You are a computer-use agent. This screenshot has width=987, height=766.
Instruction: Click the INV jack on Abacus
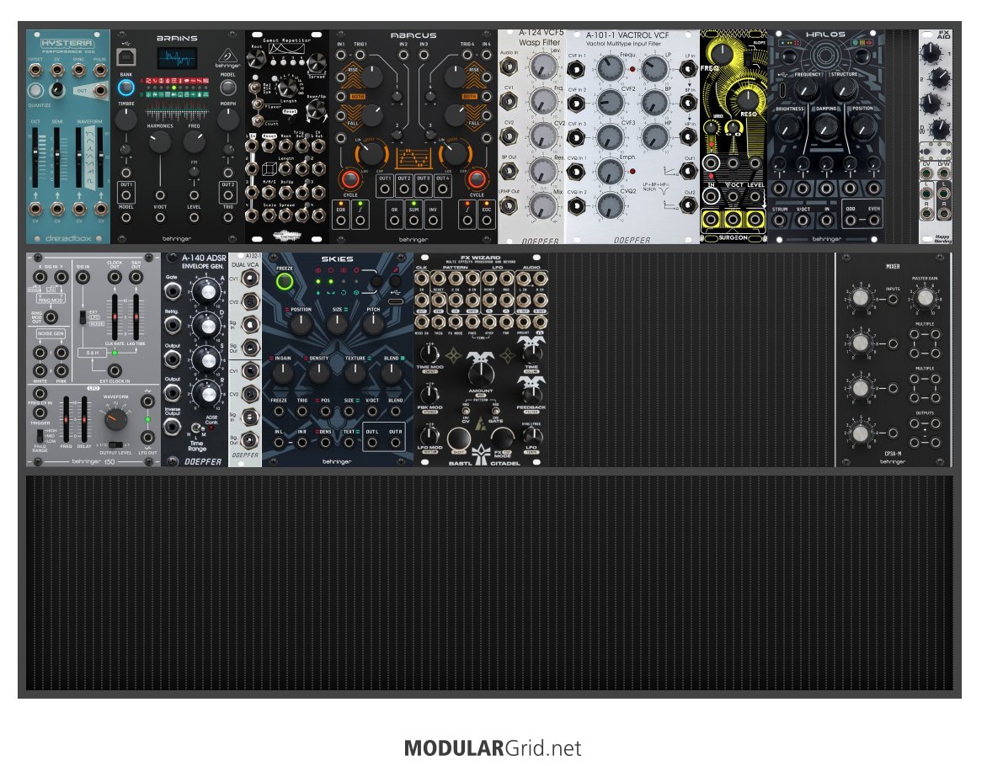point(433,221)
